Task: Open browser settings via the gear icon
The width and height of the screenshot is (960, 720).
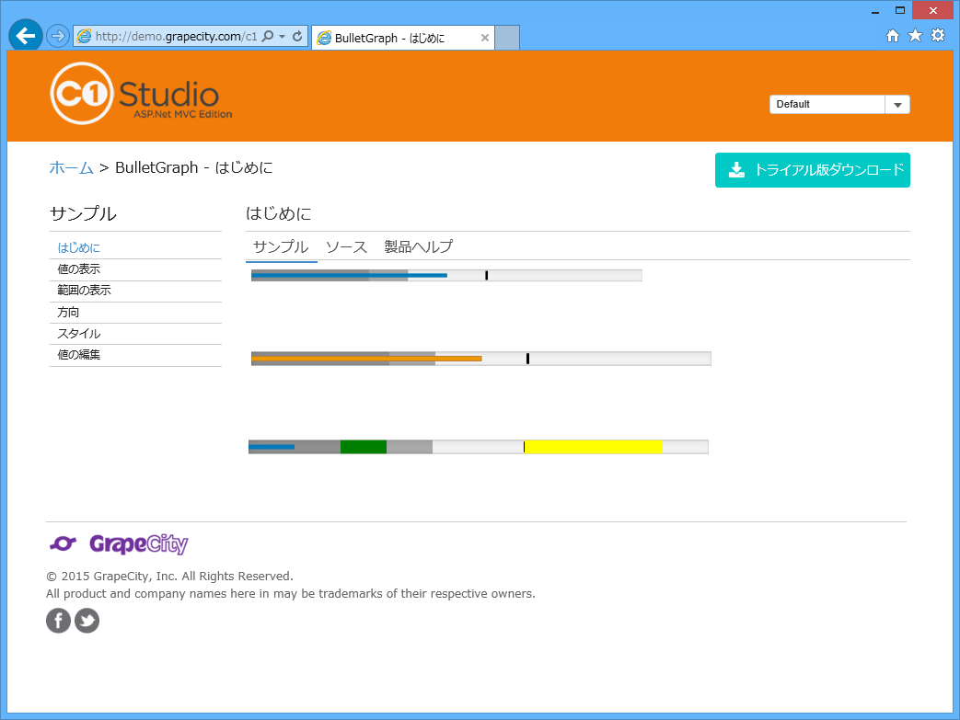Action: click(x=938, y=35)
